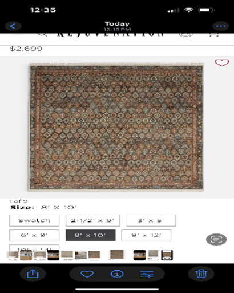Open the edit adjustments sliders icon
Screen dimensions: 234x293
pyautogui.click(x=147, y=274)
